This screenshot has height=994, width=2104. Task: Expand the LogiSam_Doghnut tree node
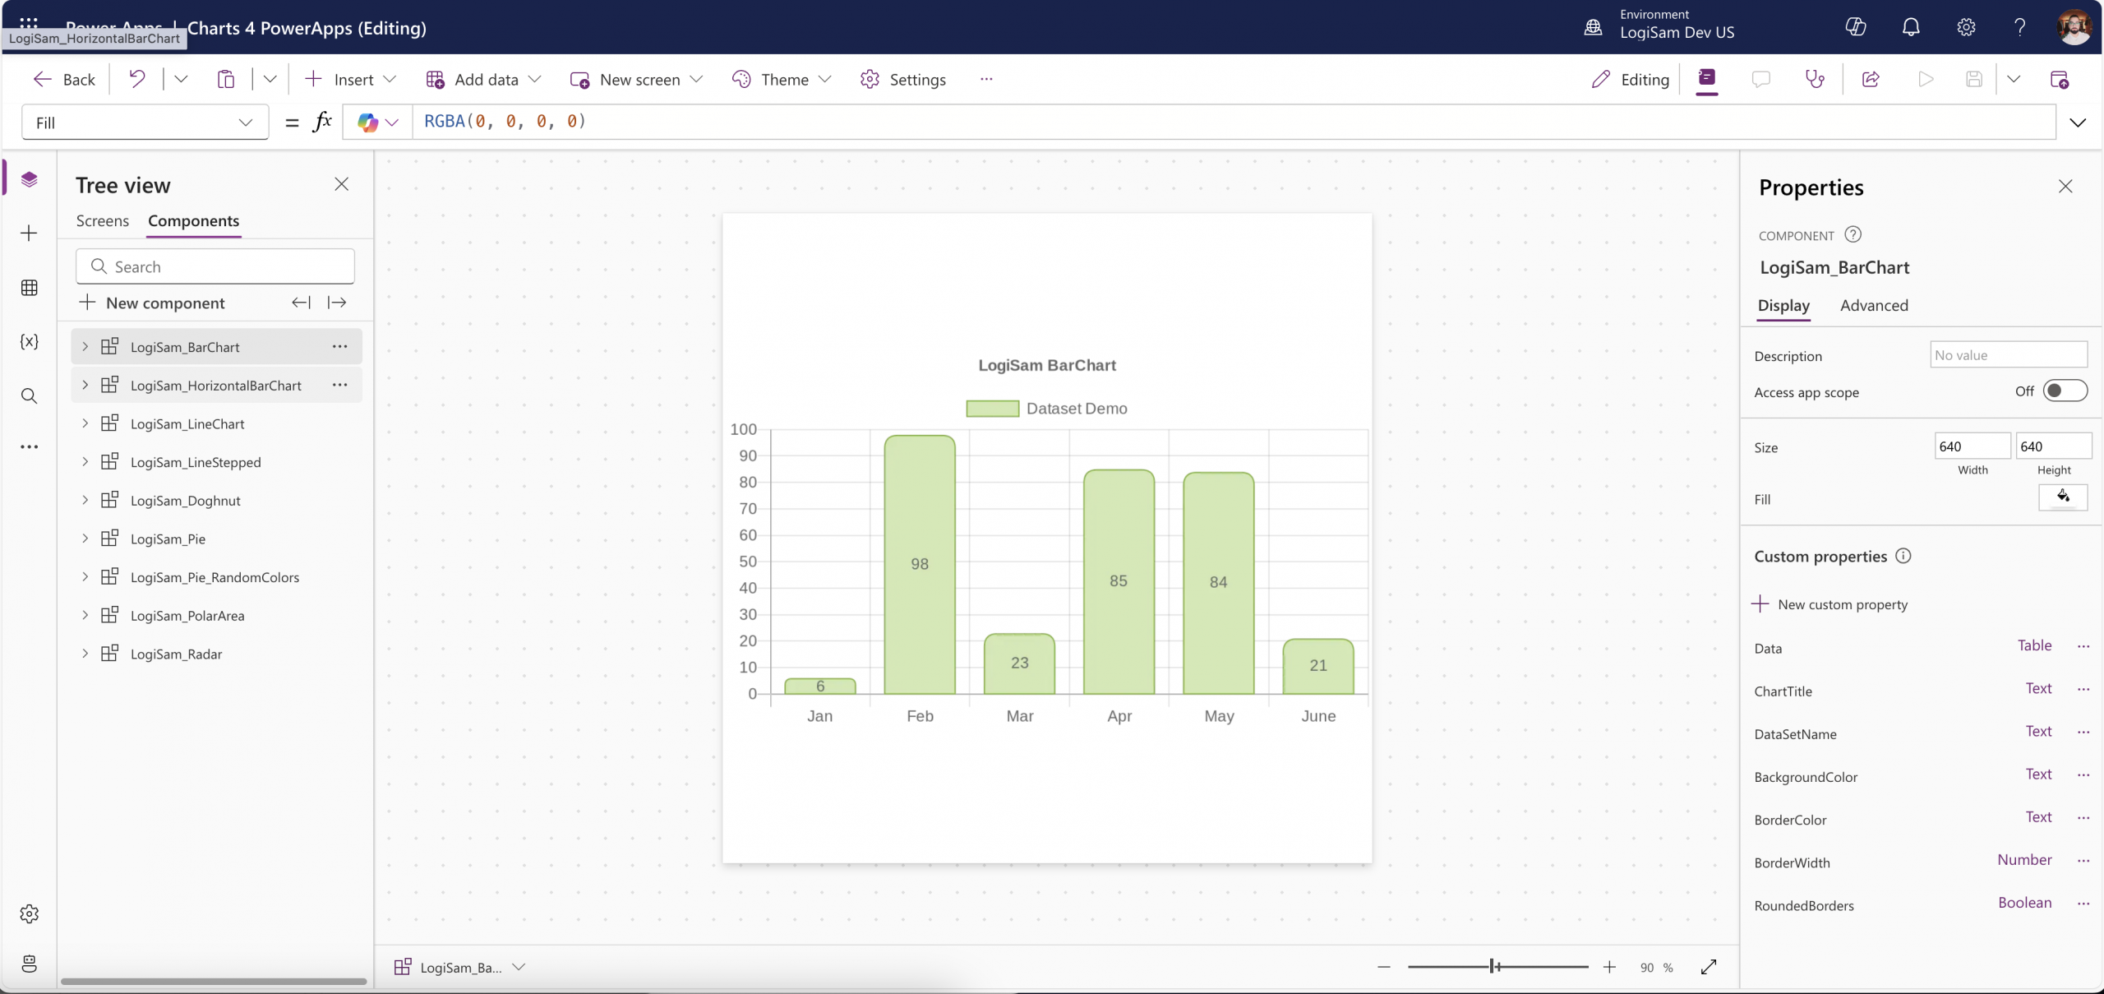(85, 500)
